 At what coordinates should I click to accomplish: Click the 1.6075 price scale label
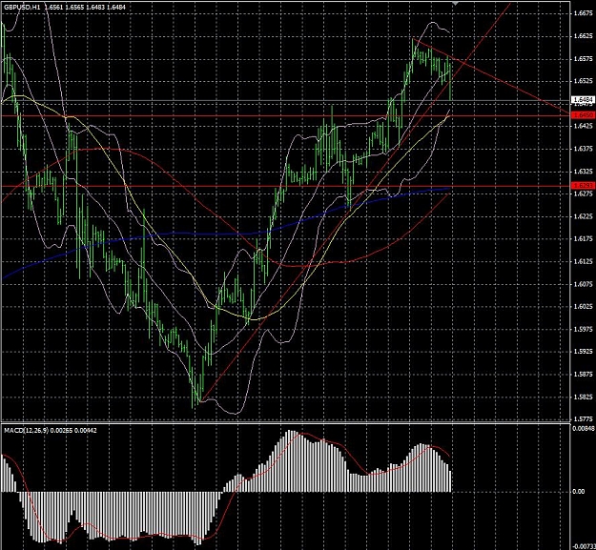click(x=584, y=284)
